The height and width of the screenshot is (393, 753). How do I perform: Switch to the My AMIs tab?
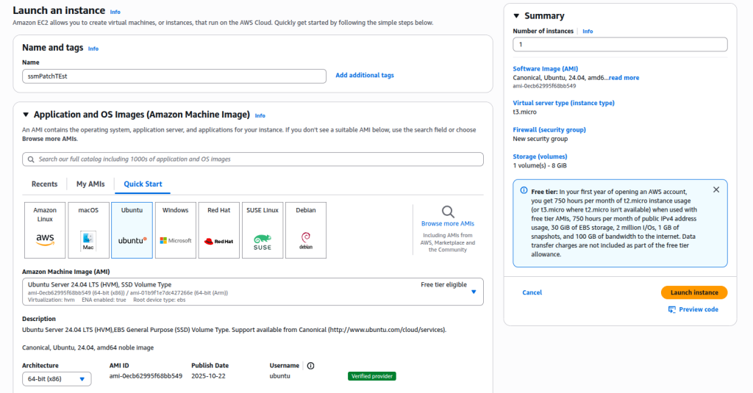90,184
